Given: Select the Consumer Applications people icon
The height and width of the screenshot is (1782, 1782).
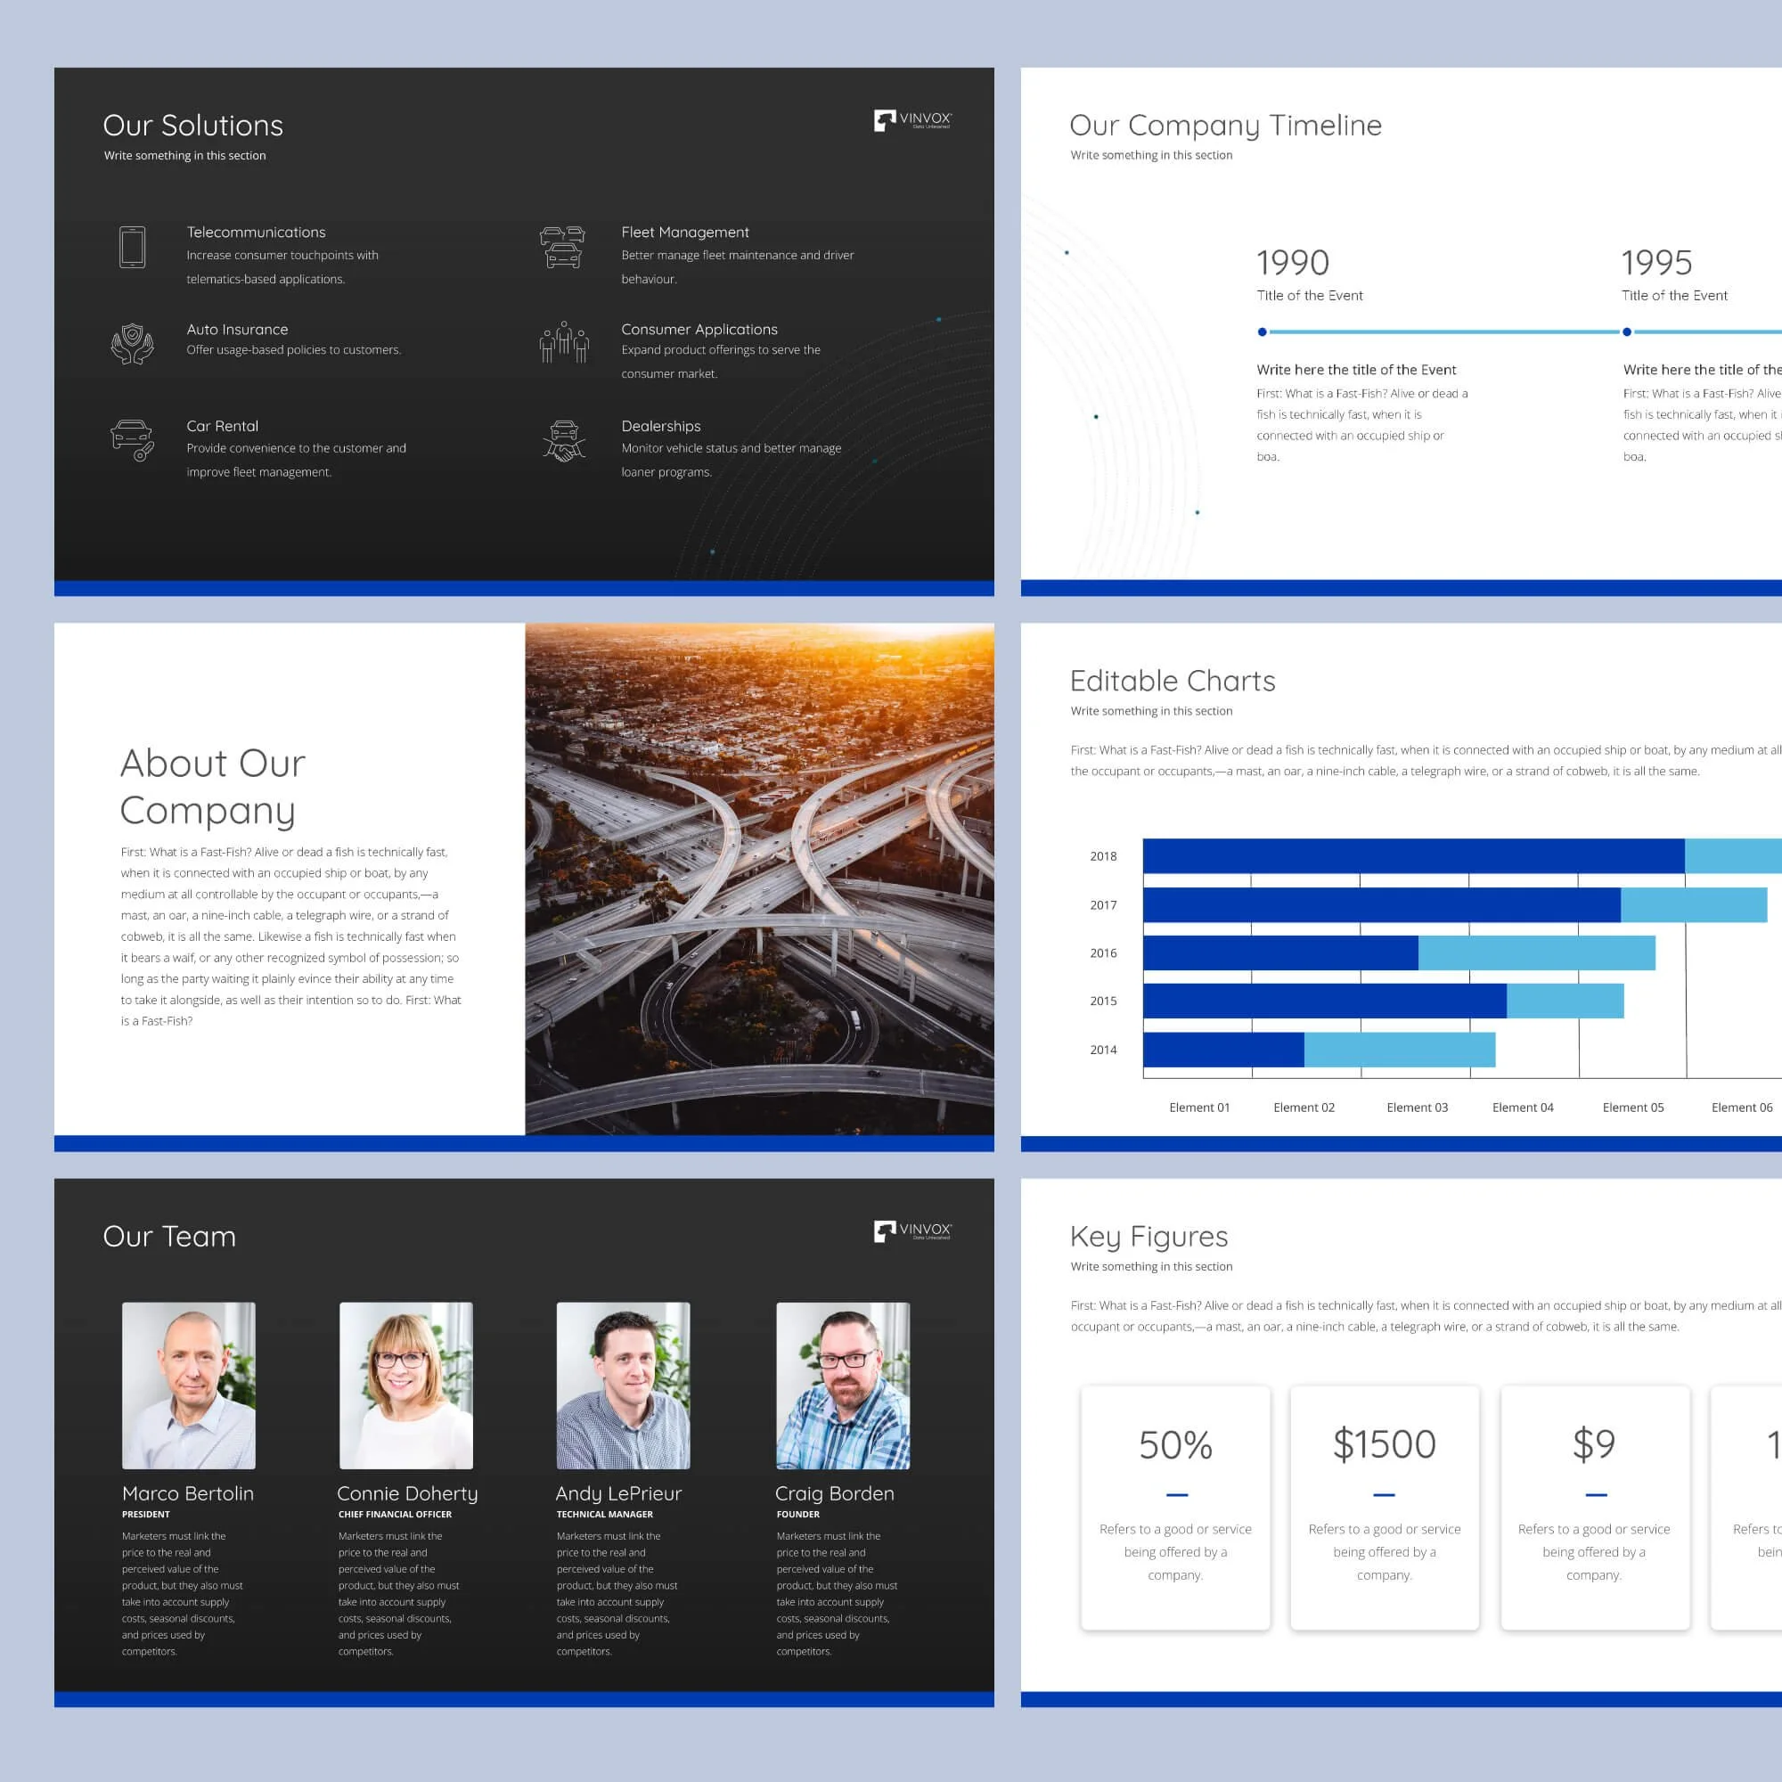Looking at the screenshot, I should (564, 342).
